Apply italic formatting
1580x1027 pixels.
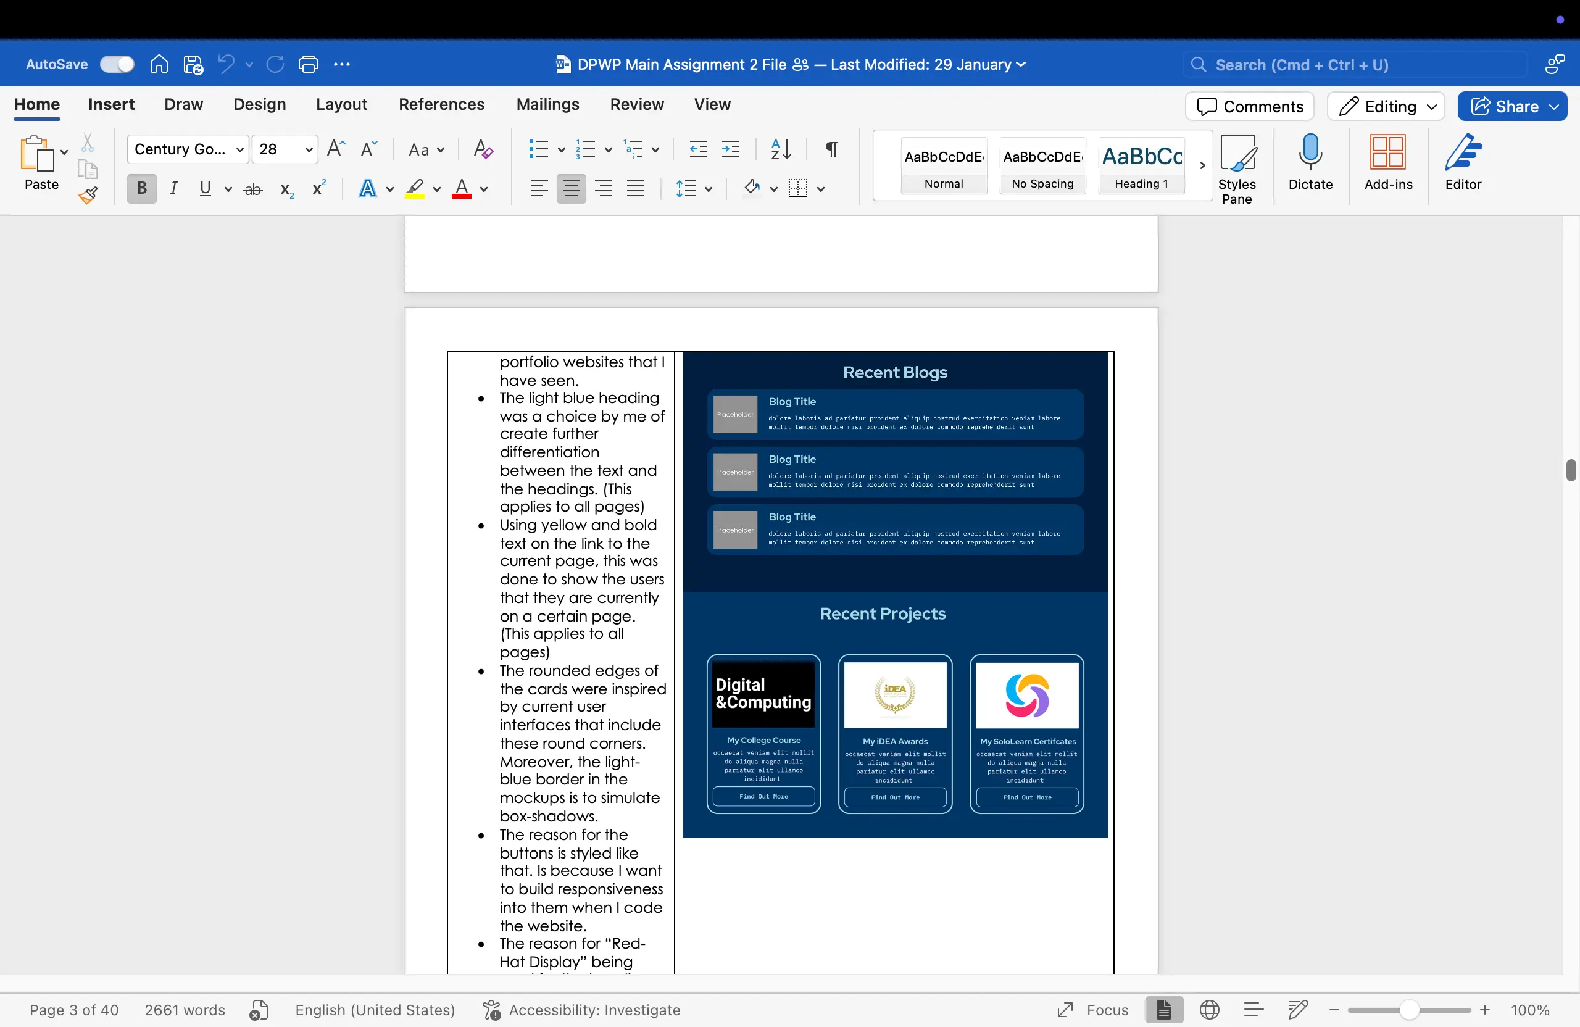point(174,188)
